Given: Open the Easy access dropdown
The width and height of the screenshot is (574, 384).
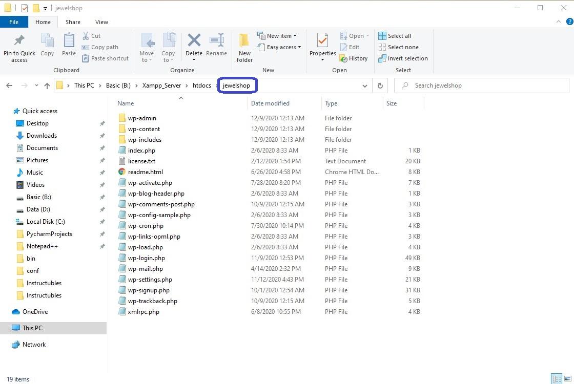Looking at the screenshot, I should click(279, 47).
